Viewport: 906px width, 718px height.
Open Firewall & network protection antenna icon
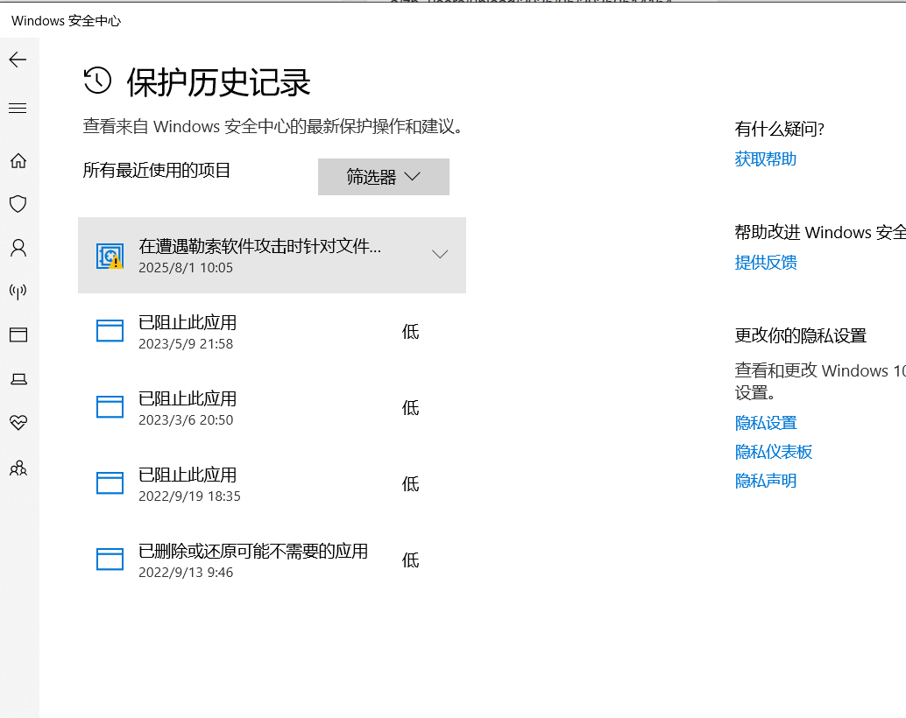(x=18, y=291)
